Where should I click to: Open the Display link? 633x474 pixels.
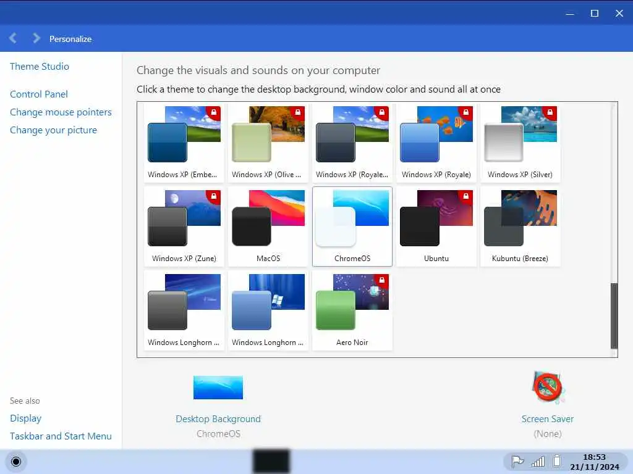(25, 418)
